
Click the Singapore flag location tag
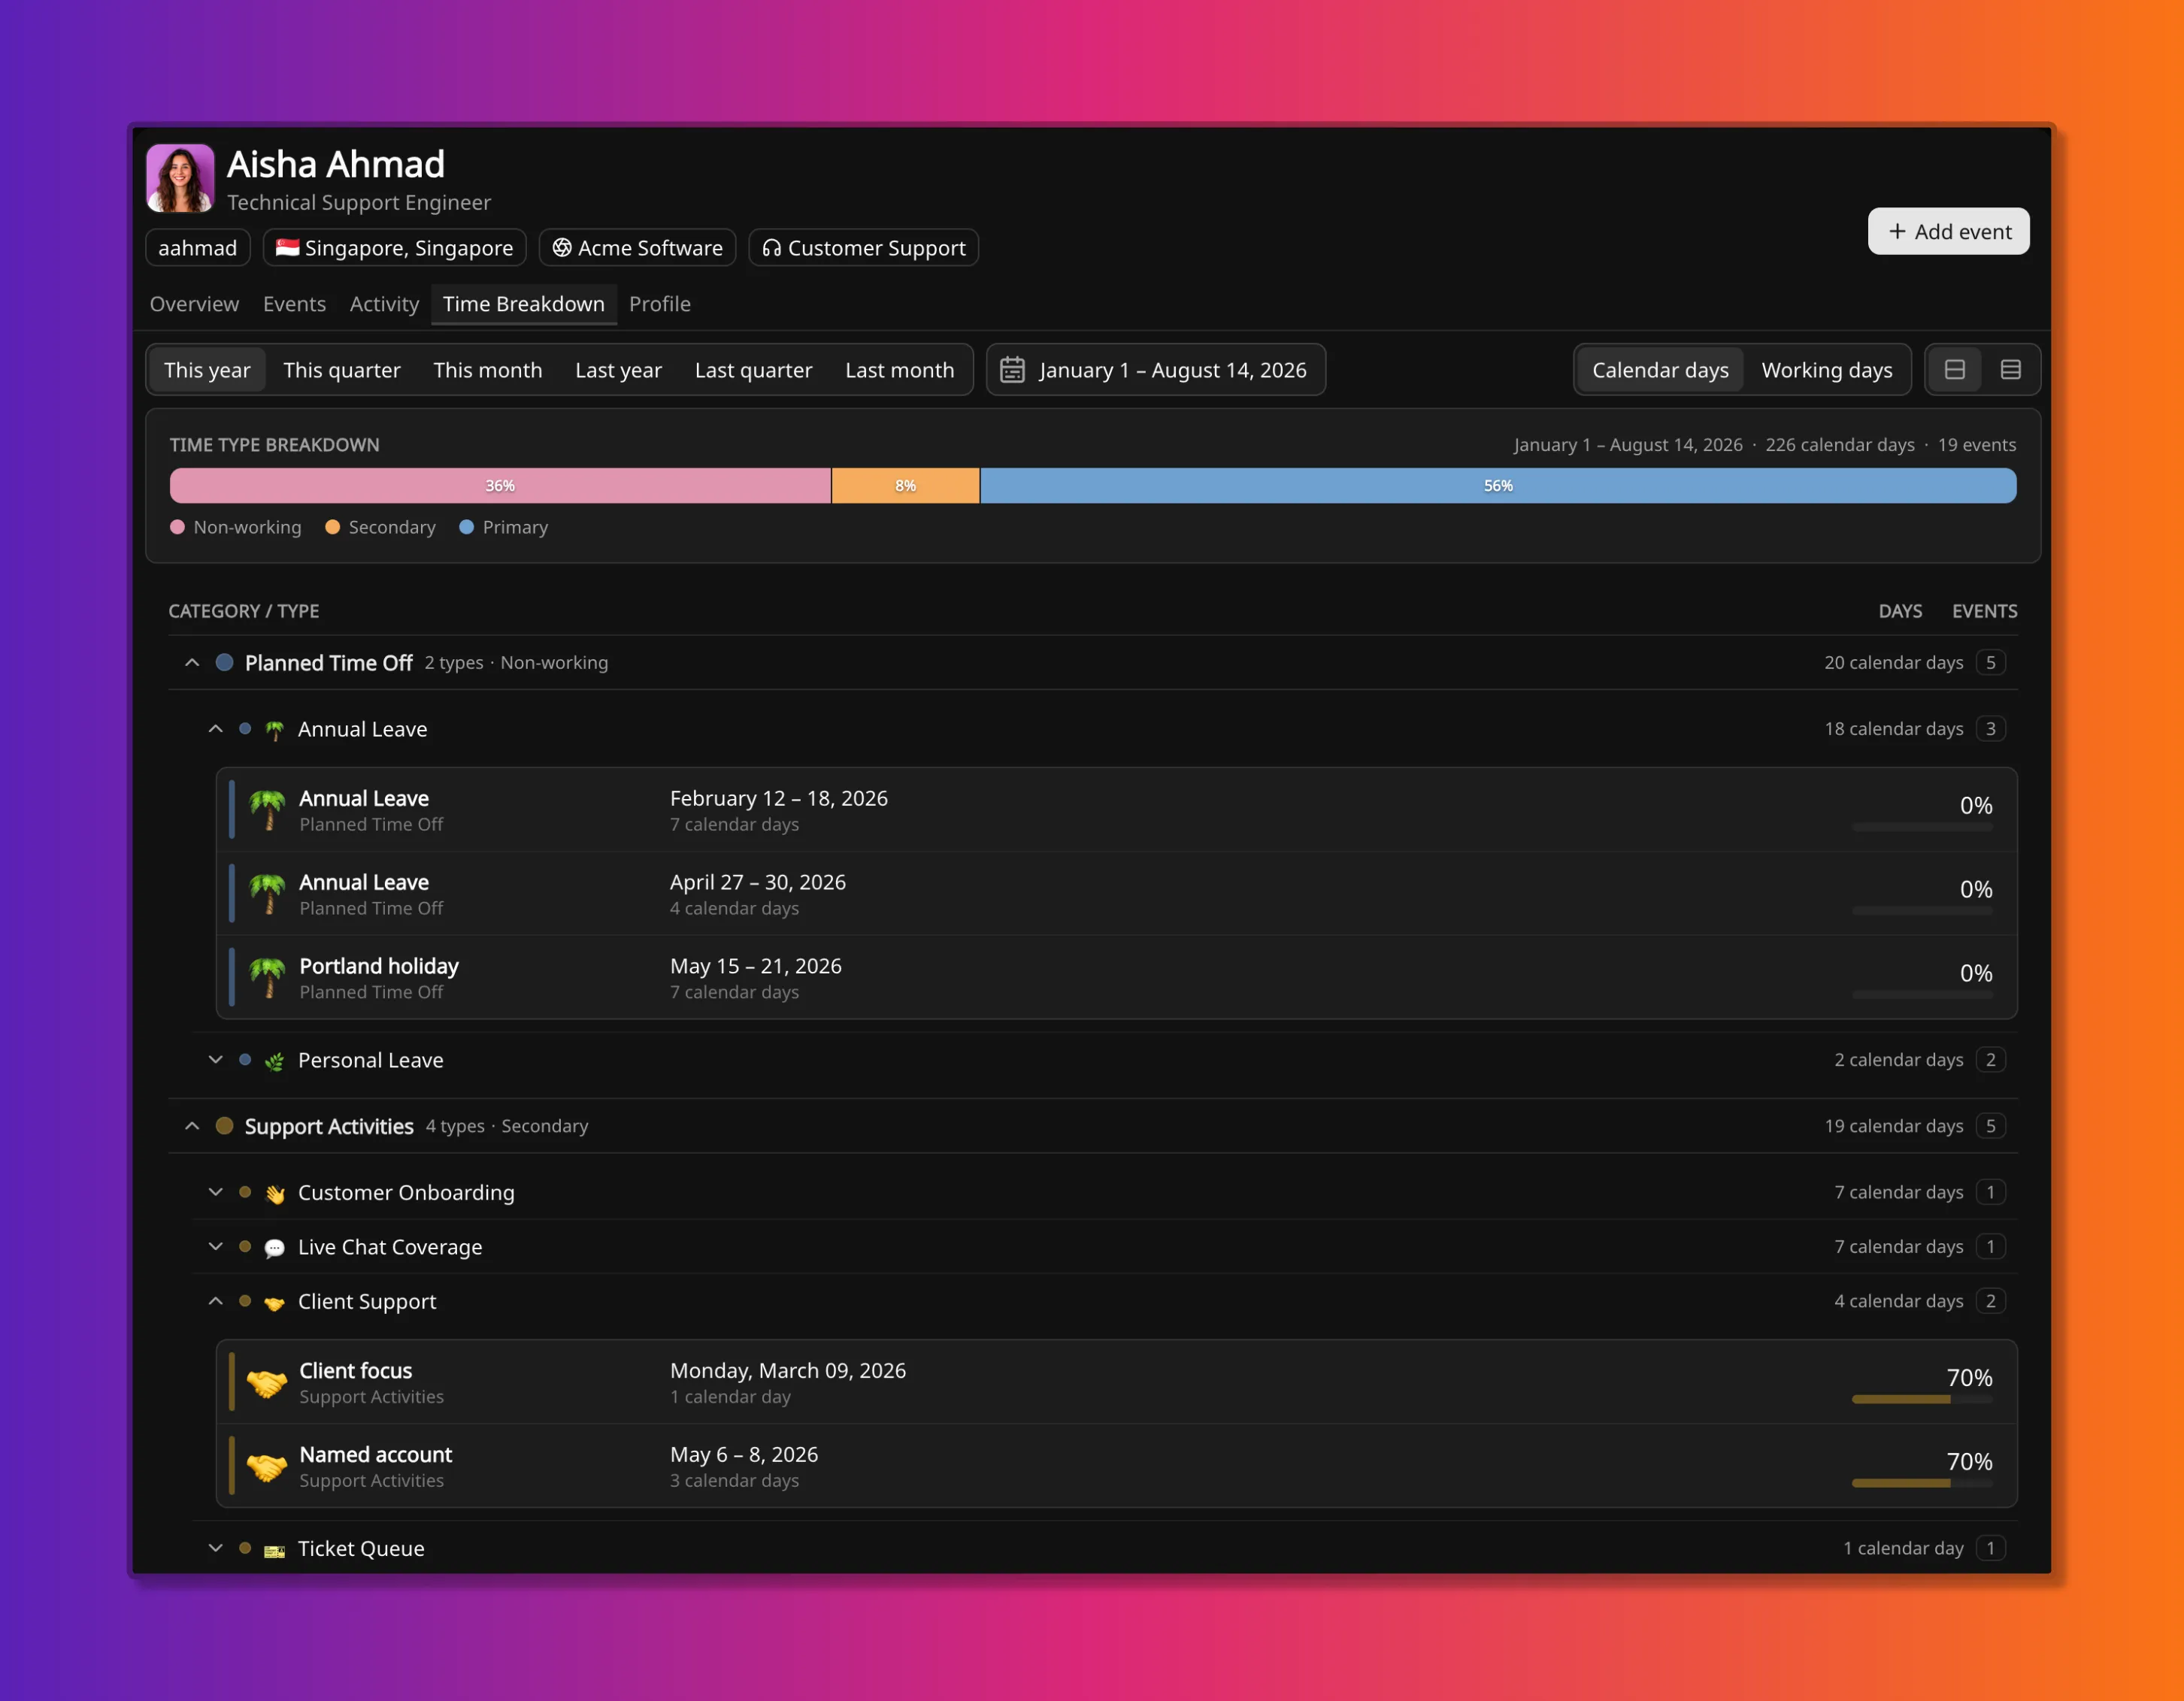pos(394,248)
